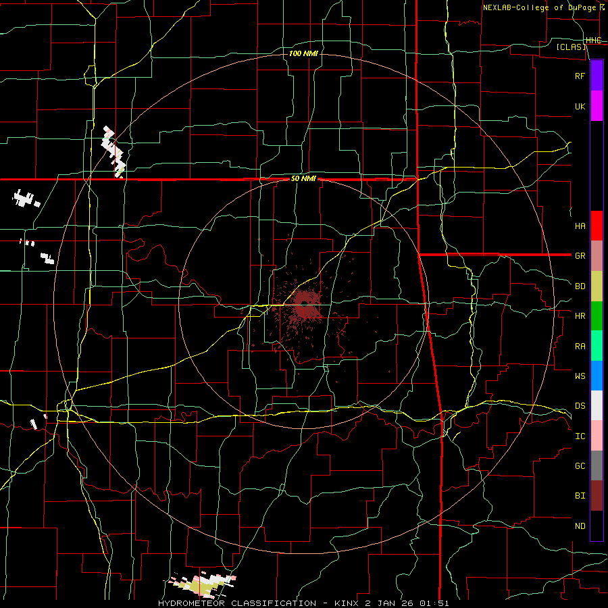Click the 'UK' legend label text

[x=580, y=107]
